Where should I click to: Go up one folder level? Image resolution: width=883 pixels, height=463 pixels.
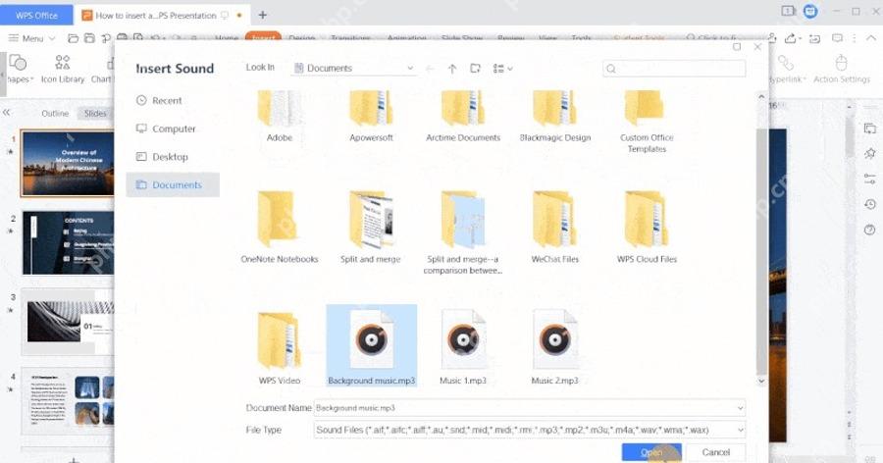[452, 68]
